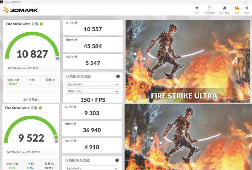Click the combined score 5 547 card
This screenshot has width=252, height=170.
tap(93, 61)
